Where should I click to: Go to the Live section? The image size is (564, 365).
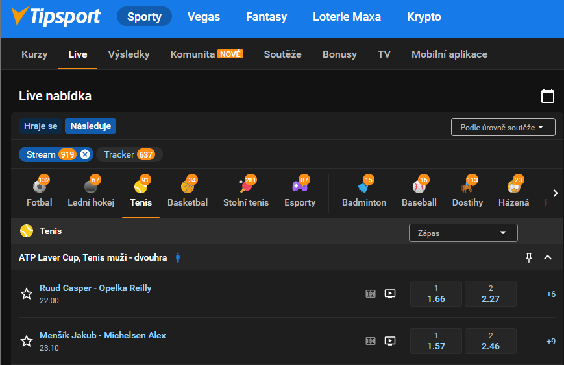[78, 54]
